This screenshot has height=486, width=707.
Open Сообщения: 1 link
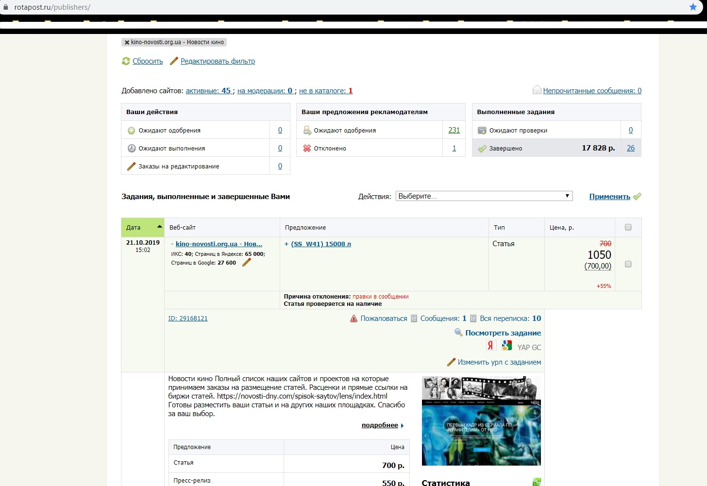[x=443, y=318]
